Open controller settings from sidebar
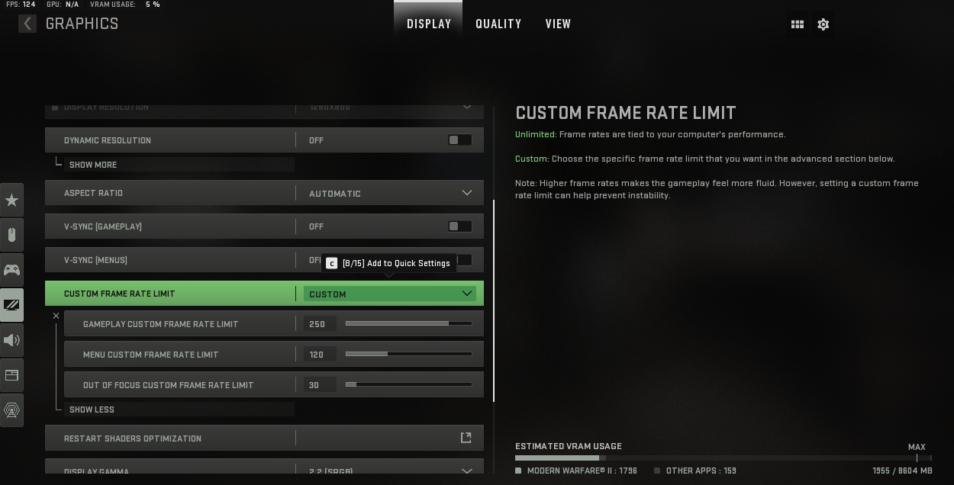 click(x=11, y=270)
